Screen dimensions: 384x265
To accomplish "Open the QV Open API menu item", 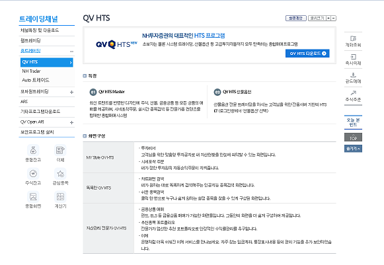I will point(32,122).
